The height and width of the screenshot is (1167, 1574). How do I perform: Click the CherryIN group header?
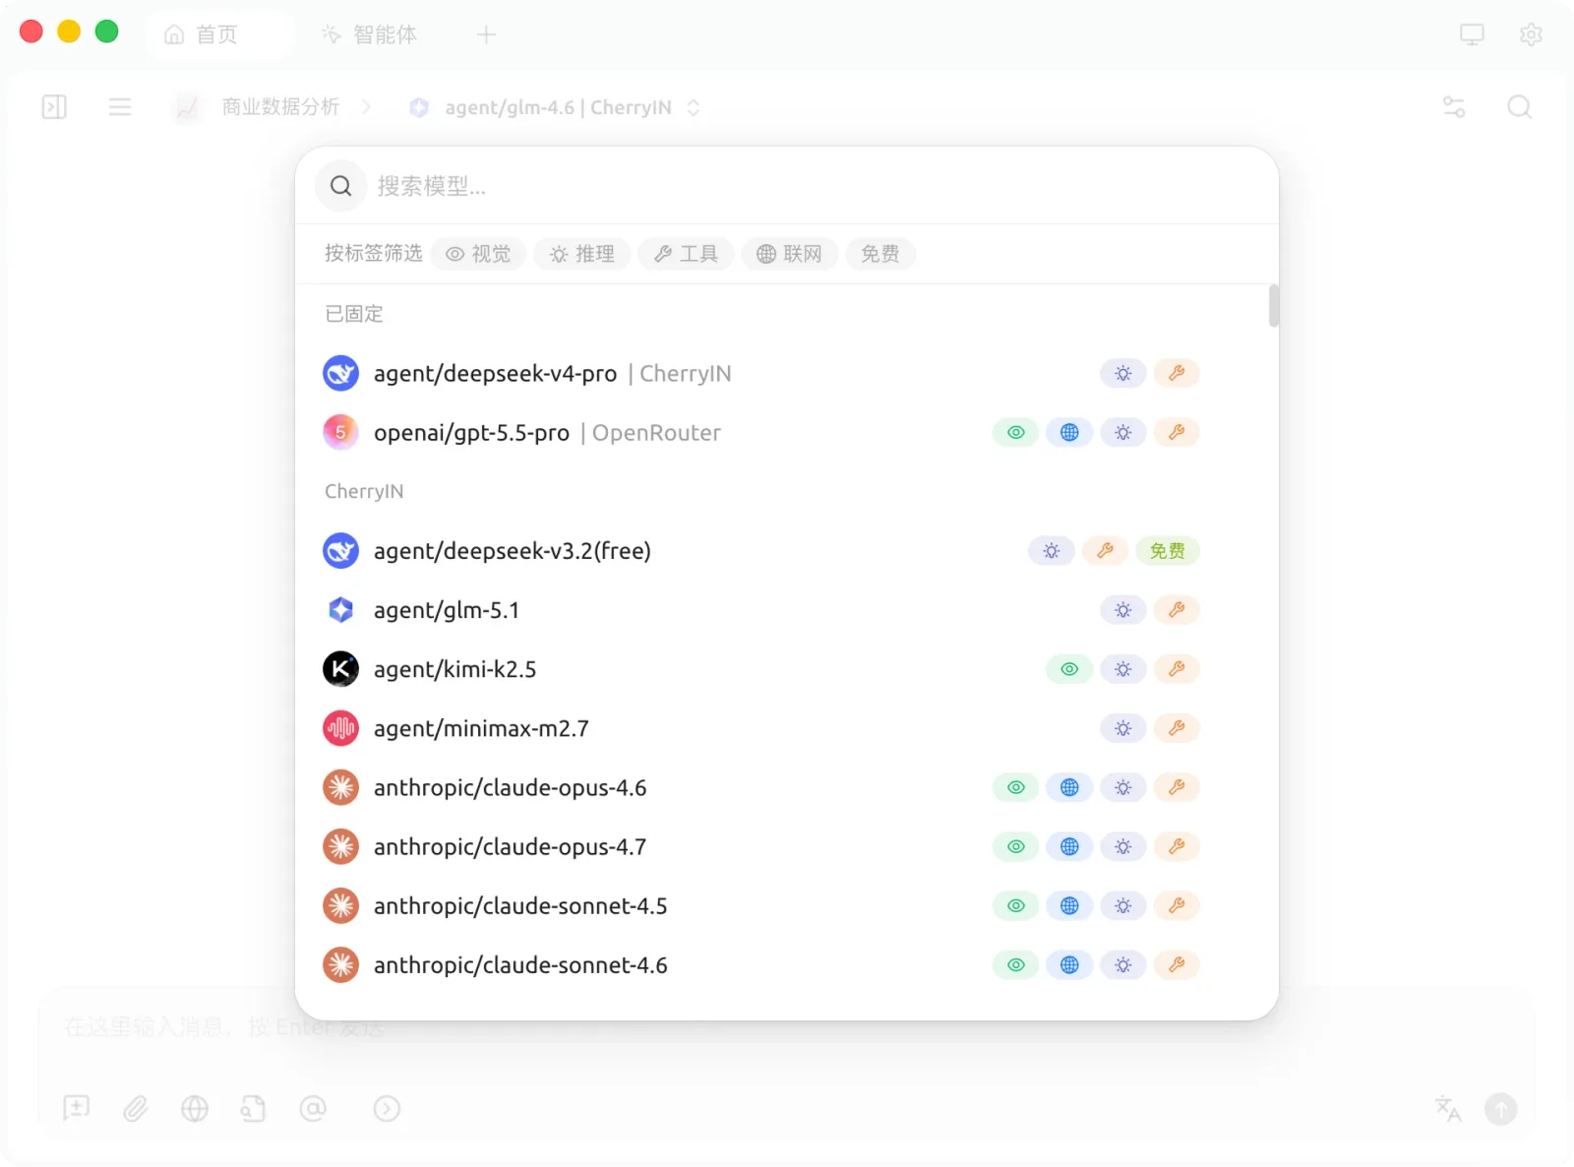click(x=364, y=491)
